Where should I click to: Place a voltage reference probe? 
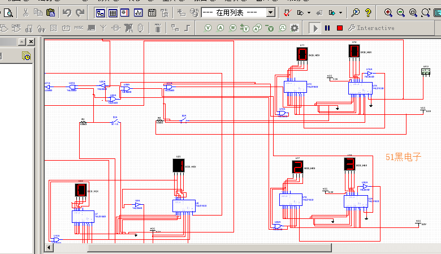pyautogui.click(x=270, y=28)
